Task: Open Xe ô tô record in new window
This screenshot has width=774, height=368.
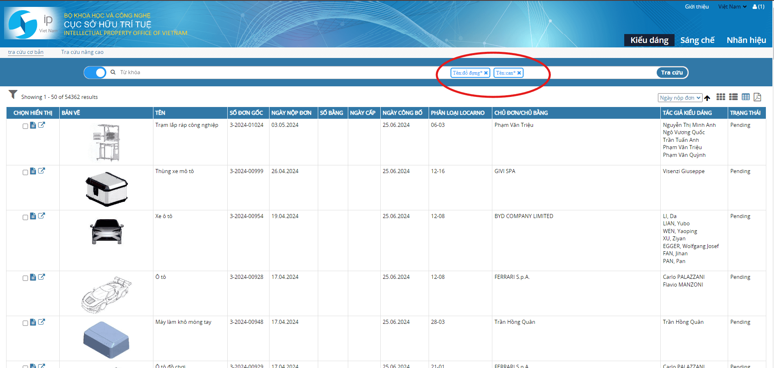Action: coord(41,216)
